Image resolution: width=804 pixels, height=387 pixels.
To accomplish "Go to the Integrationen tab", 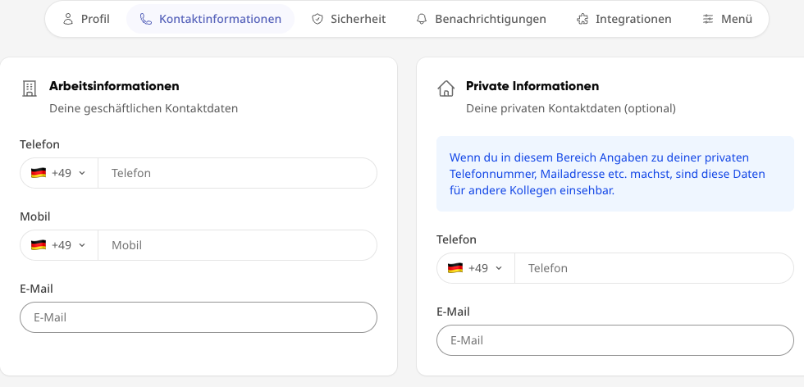I will click(624, 19).
